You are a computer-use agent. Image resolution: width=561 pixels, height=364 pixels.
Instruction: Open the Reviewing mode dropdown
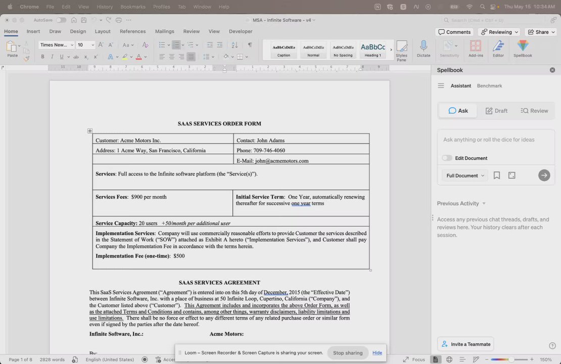499,32
